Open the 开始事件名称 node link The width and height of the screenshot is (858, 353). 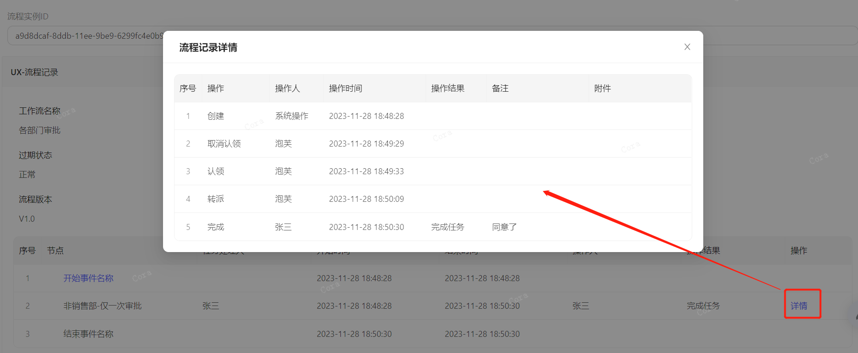pos(88,278)
